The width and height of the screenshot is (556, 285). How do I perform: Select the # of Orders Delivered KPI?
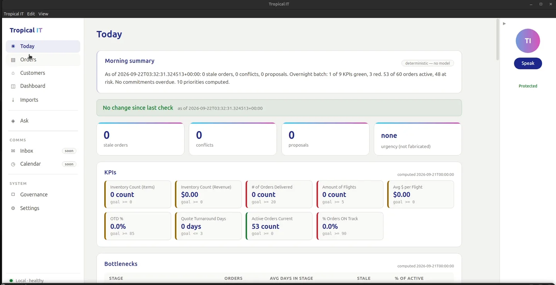pos(279,194)
